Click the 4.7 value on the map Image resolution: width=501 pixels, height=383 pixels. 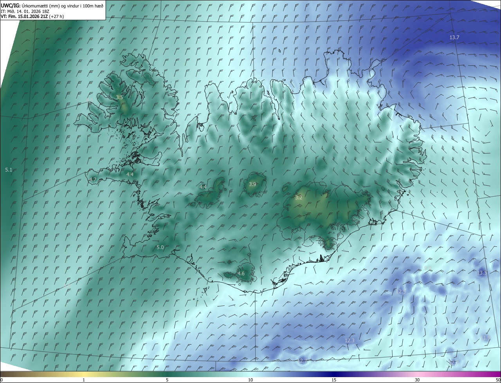click(x=93, y=179)
